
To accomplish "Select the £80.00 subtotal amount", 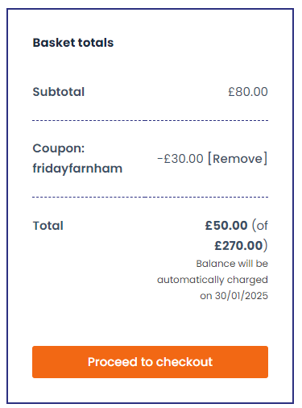I will [x=248, y=92].
